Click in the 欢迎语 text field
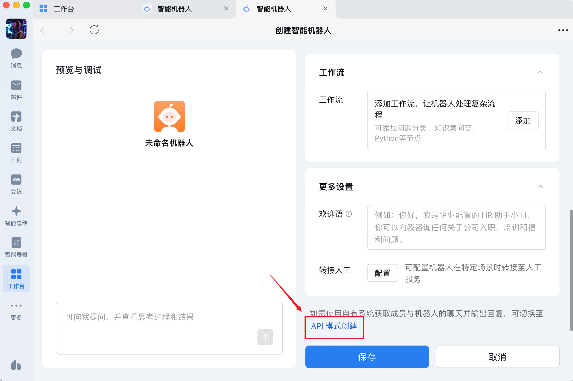 (456, 227)
